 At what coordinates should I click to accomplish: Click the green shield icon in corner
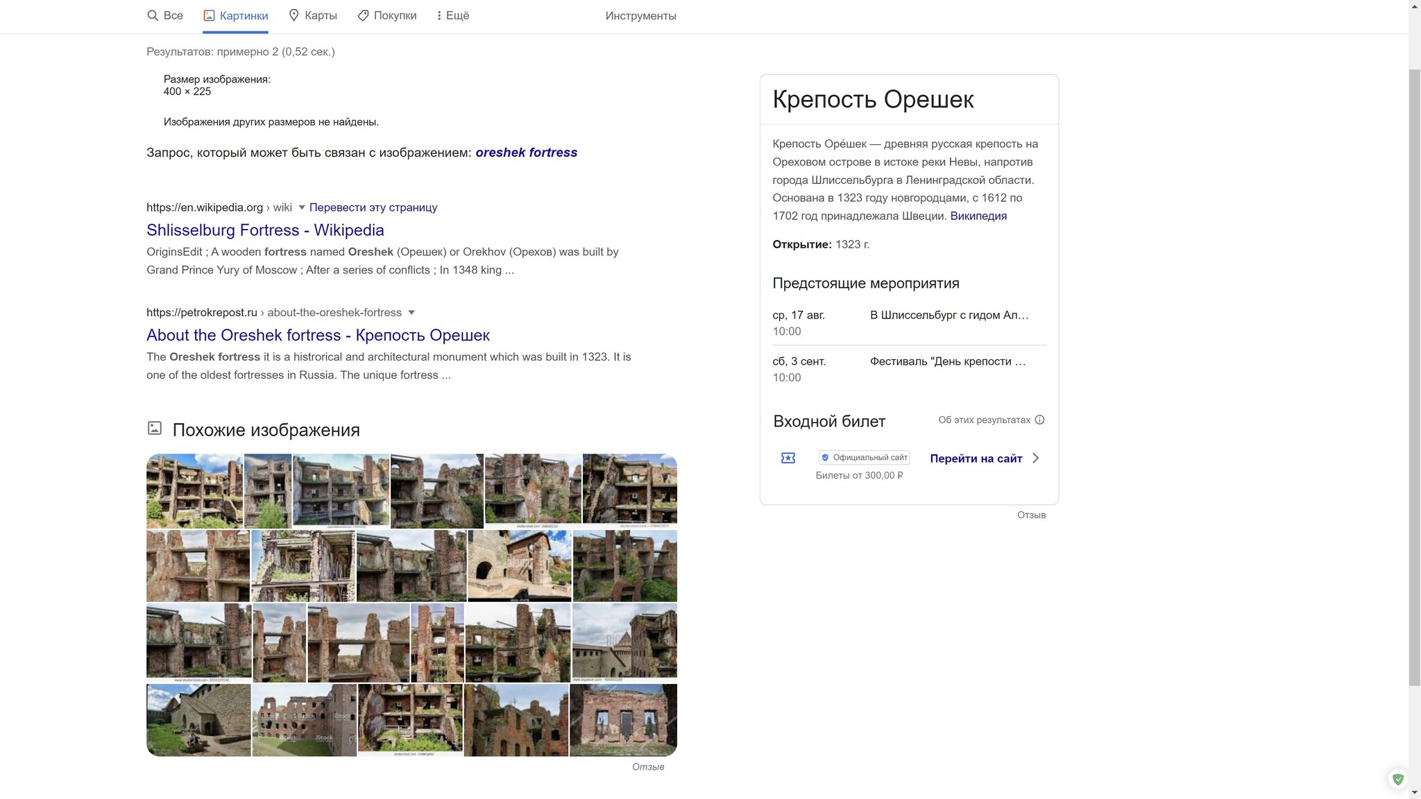pyautogui.click(x=1398, y=779)
